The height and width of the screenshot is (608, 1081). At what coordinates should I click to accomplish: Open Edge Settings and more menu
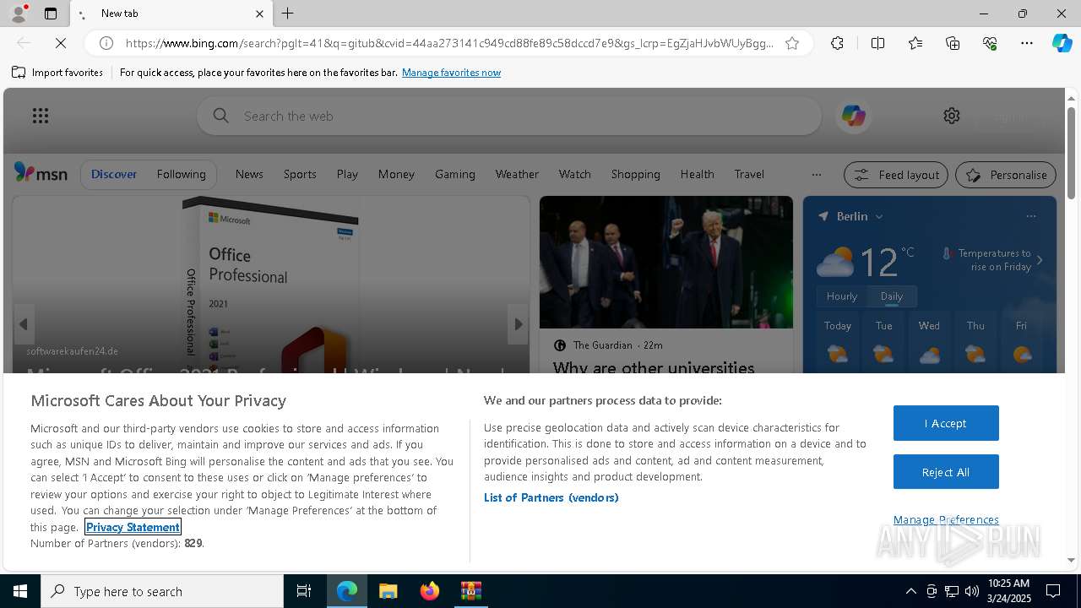click(x=1027, y=43)
